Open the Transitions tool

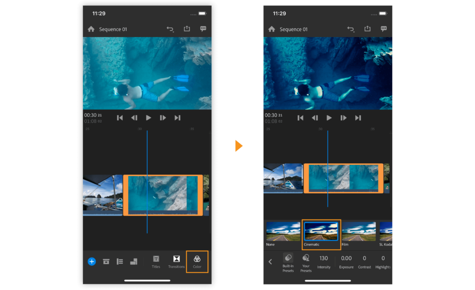[176, 262]
